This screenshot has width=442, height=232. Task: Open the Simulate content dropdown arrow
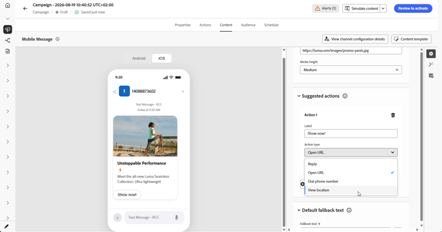383,8
